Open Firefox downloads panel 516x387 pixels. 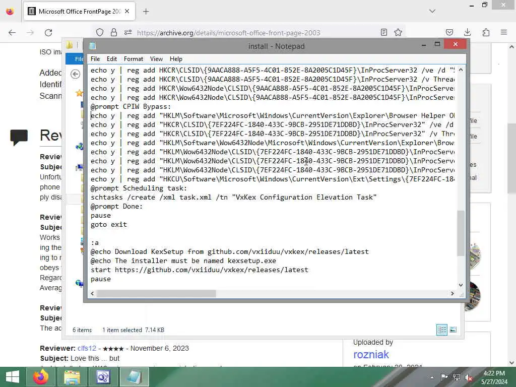[x=467, y=32]
